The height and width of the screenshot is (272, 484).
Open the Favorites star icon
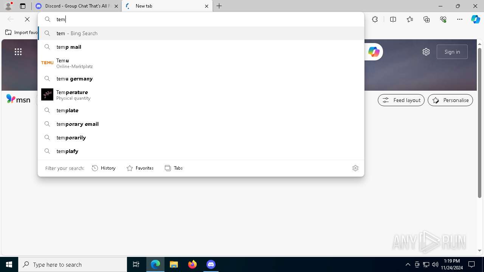pos(410,19)
